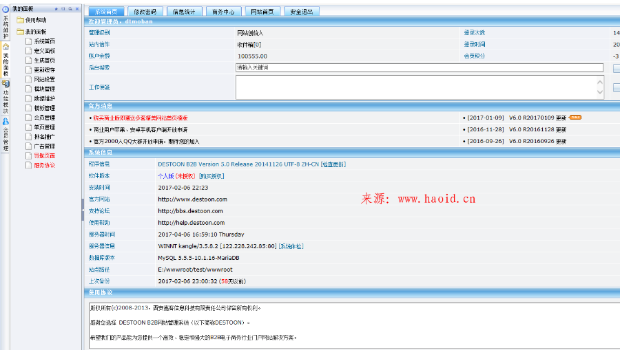Click the notes textarea scroll down arrow

(600, 92)
